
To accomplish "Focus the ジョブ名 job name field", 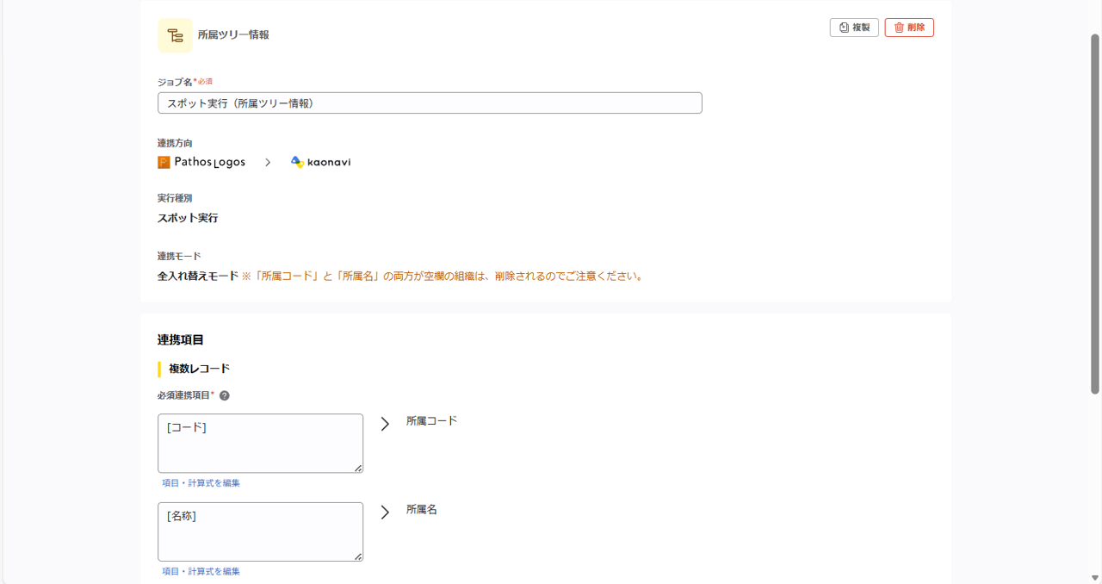I will [x=430, y=103].
